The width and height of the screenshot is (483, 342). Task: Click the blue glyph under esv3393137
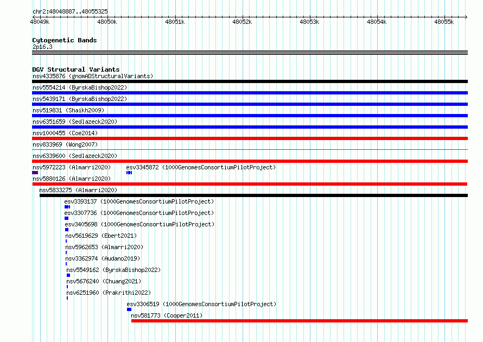click(67, 207)
